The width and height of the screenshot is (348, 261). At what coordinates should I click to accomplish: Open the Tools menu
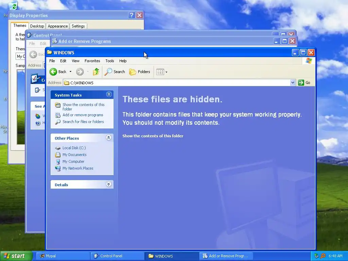coord(110,61)
